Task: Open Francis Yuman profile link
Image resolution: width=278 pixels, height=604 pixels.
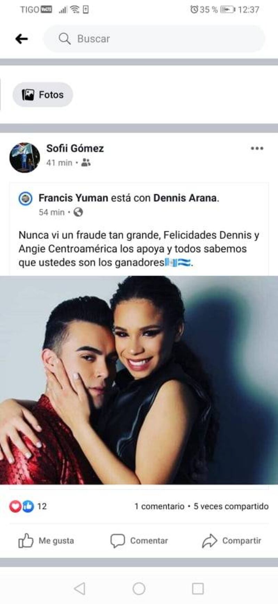Action: (x=73, y=198)
